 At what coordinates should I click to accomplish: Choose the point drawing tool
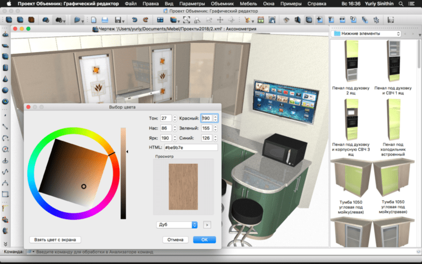coord(5,115)
